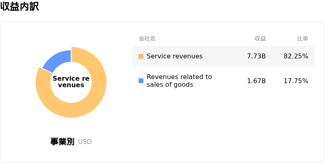The image size is (325, 163).
Task: Click the donut chart center label
Action: click(x=71, y=81)
